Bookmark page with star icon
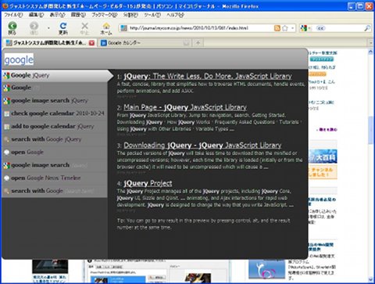The height and width of the screenshot is (284, 375). pos(285,28)
